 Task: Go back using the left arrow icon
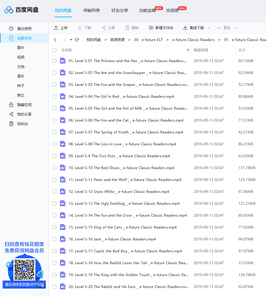pyautogui.click(x=55, y=40)
